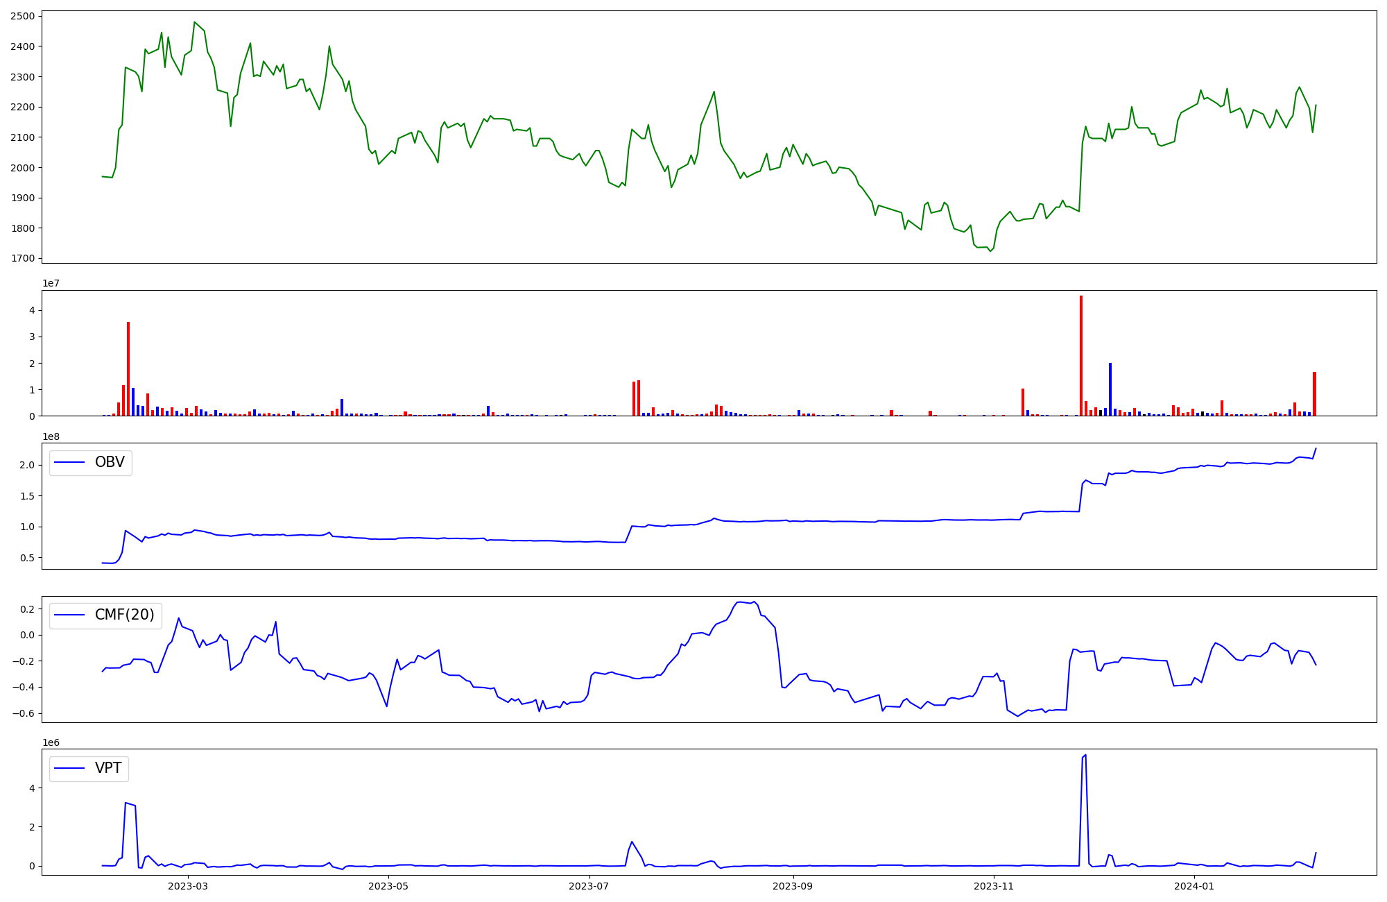Click the tall blue volume bar in December
Viewport: 1387px width, 902px height.
click(1110, 389)
